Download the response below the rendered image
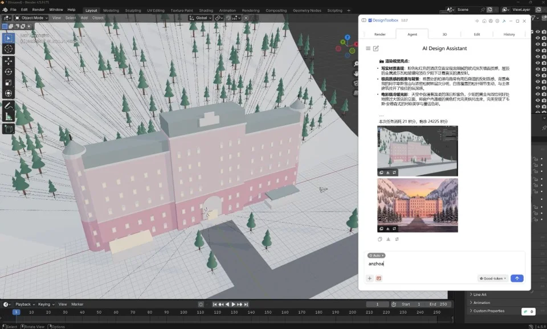 pos(388,239)
